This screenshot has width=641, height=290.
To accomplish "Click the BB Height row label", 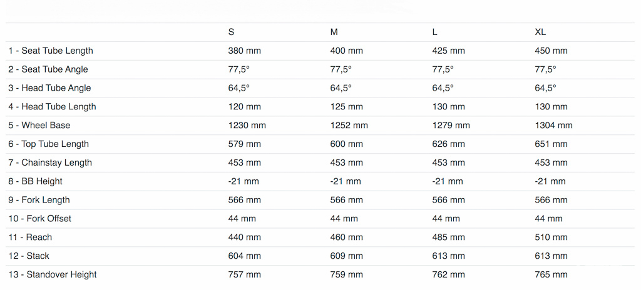I will coord(36,182).
